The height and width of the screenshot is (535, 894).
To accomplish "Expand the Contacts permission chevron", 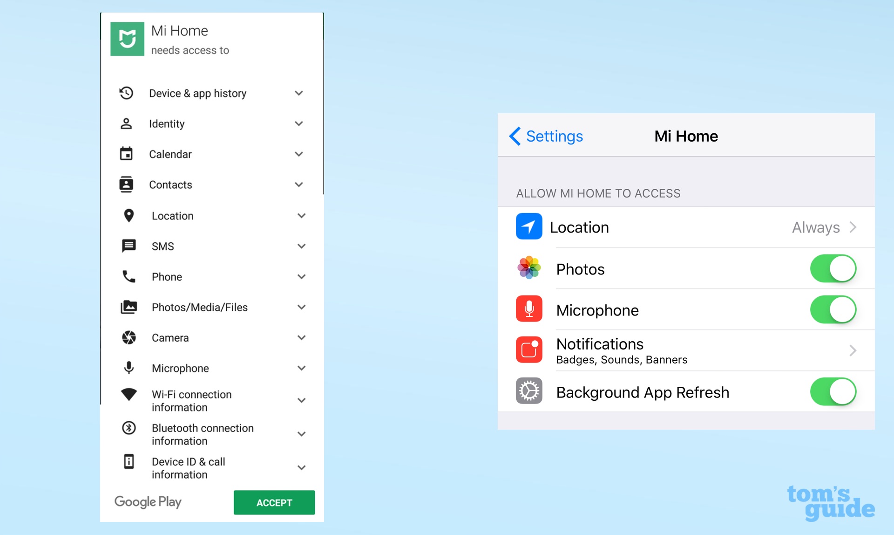I will 299,185.
